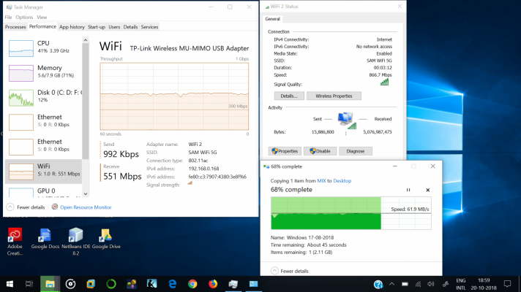Open Task View on the taskbar
The width and height of the screenshot is (521, 292).
point(29,284)
